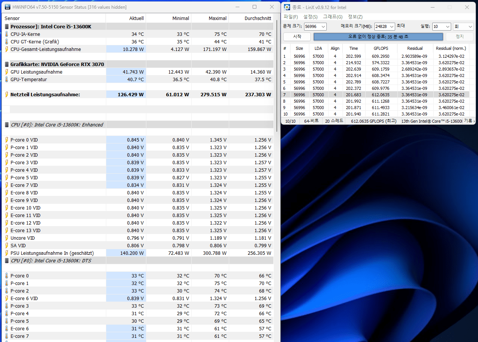Open the 파일(F) menu in LinX
478x342 pixels.
coord(291,17)
